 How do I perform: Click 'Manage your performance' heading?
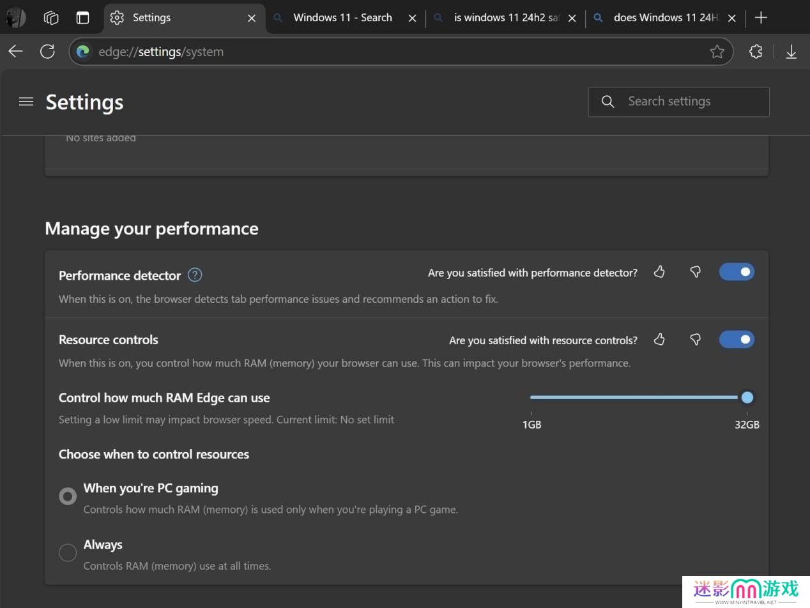point(151,229)
